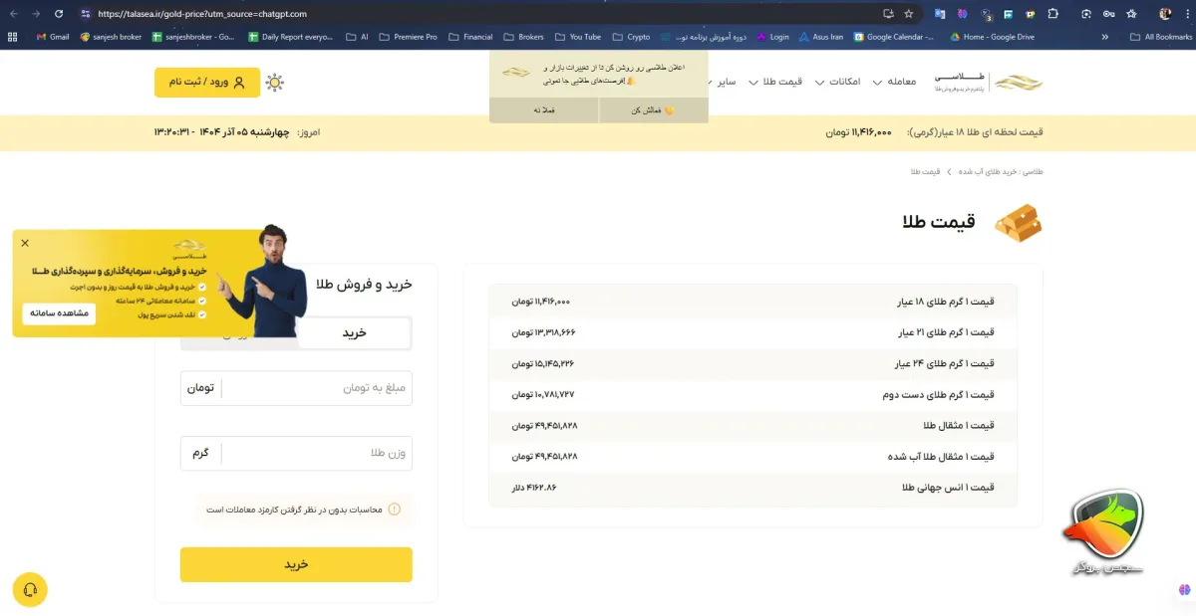
Task: Toggle the sun light/dark theme icon
Action: [274, 83]
